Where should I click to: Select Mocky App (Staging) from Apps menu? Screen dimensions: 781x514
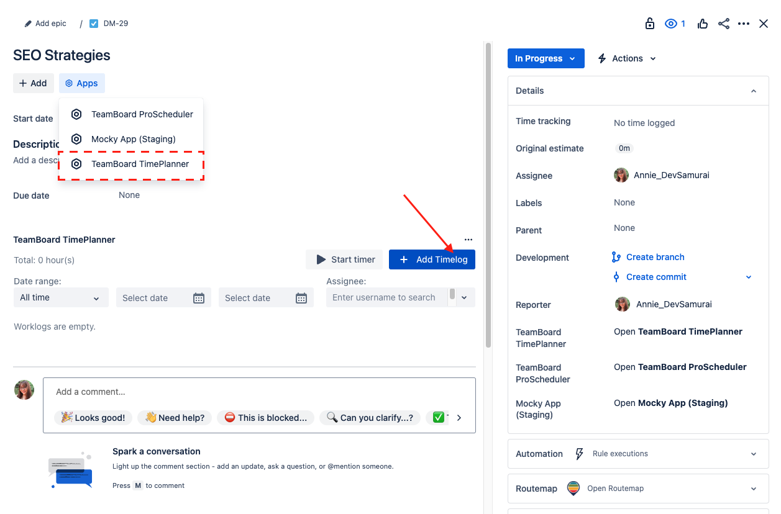(x=131, y=139)
